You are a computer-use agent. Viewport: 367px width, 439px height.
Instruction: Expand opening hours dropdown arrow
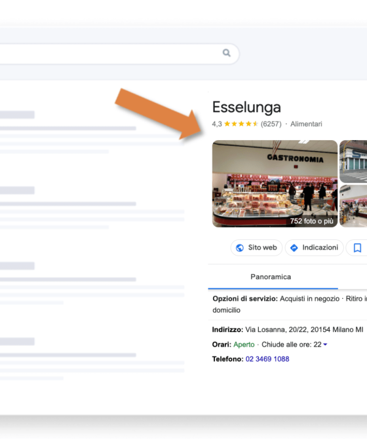point(325,345)
